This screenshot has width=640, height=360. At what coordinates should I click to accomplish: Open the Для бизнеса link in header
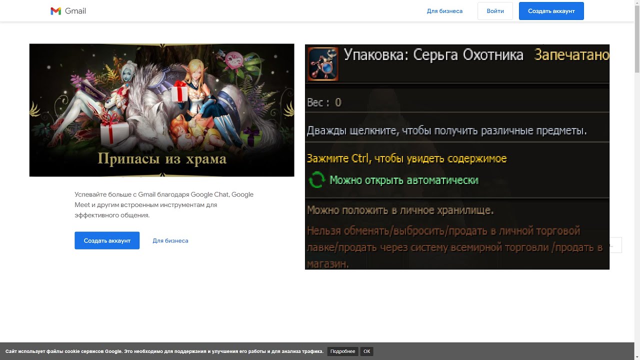pyautogui.click(x=444, y=11)
